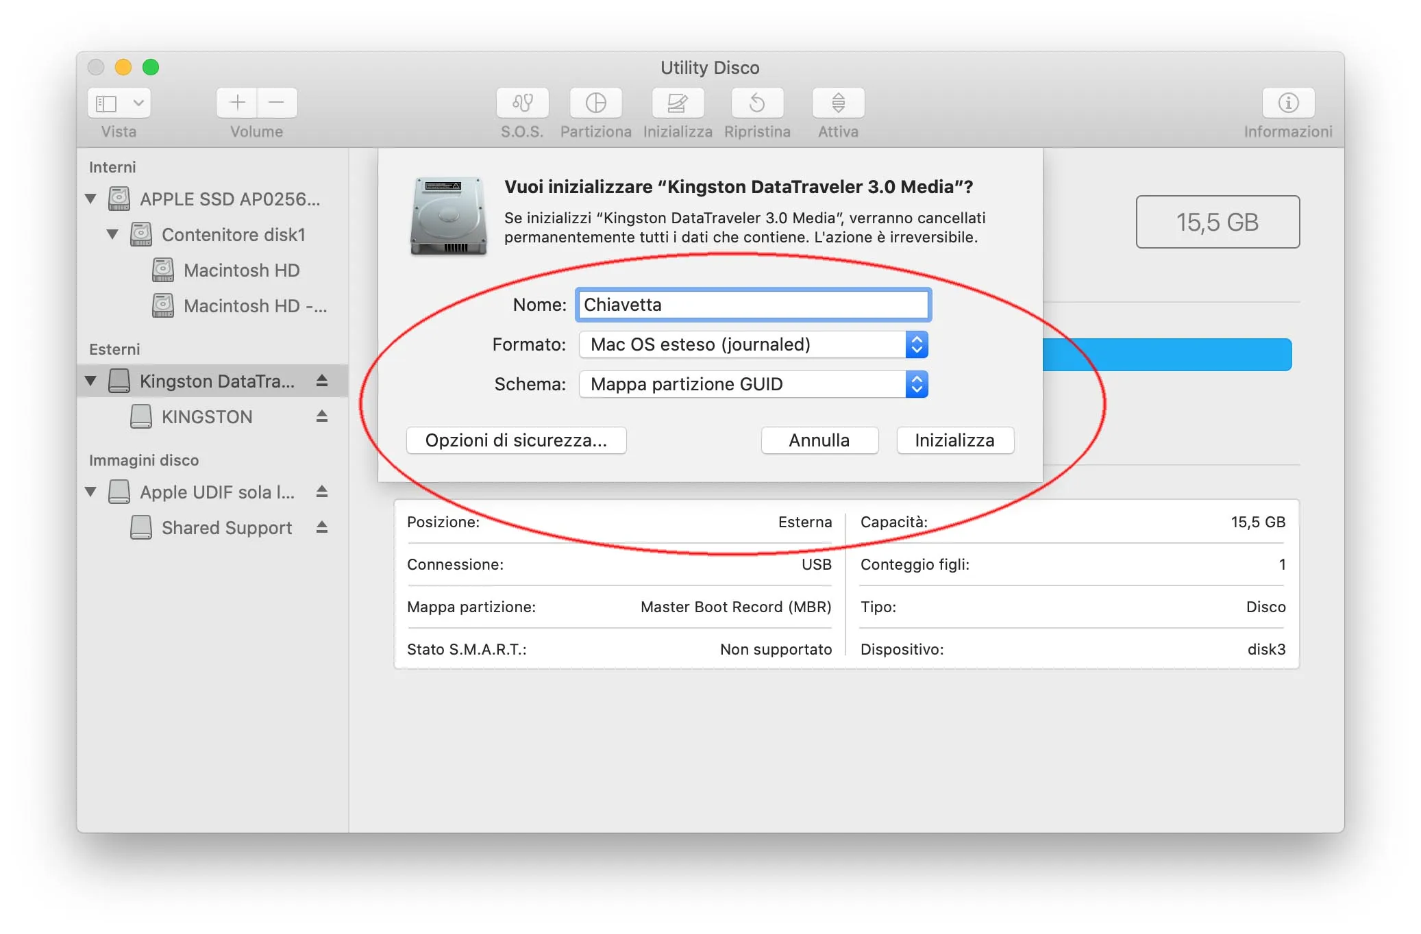Screen dimensions: 1421x934
Task: Open Ripristina from the toolbar
Action: [757, 103]
